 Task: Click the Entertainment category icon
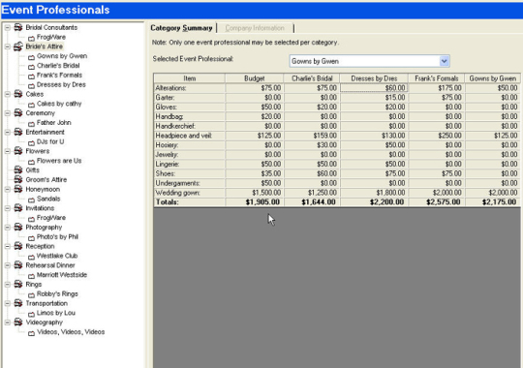(x=18, y=132)
